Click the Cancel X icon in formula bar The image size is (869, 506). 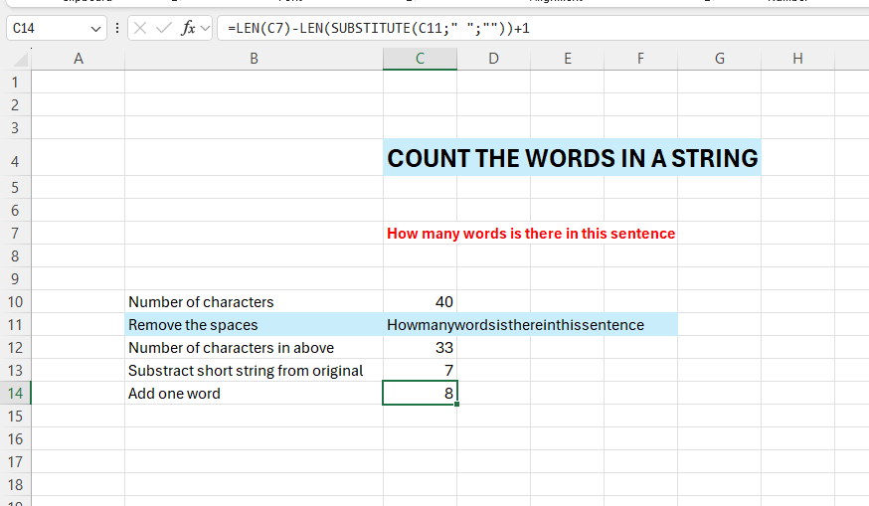140,28
